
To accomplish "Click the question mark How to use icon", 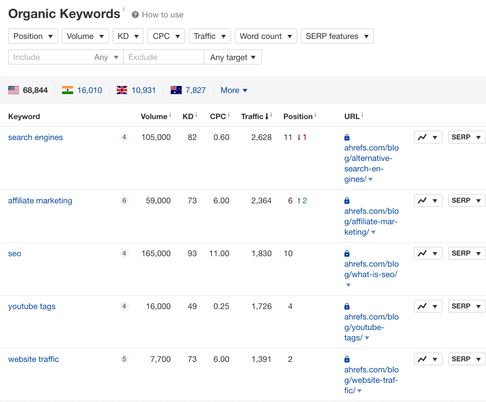I will tap(135, 15).
